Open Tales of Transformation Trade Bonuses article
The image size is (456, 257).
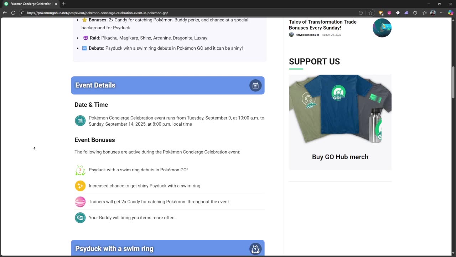coord(323,25)
